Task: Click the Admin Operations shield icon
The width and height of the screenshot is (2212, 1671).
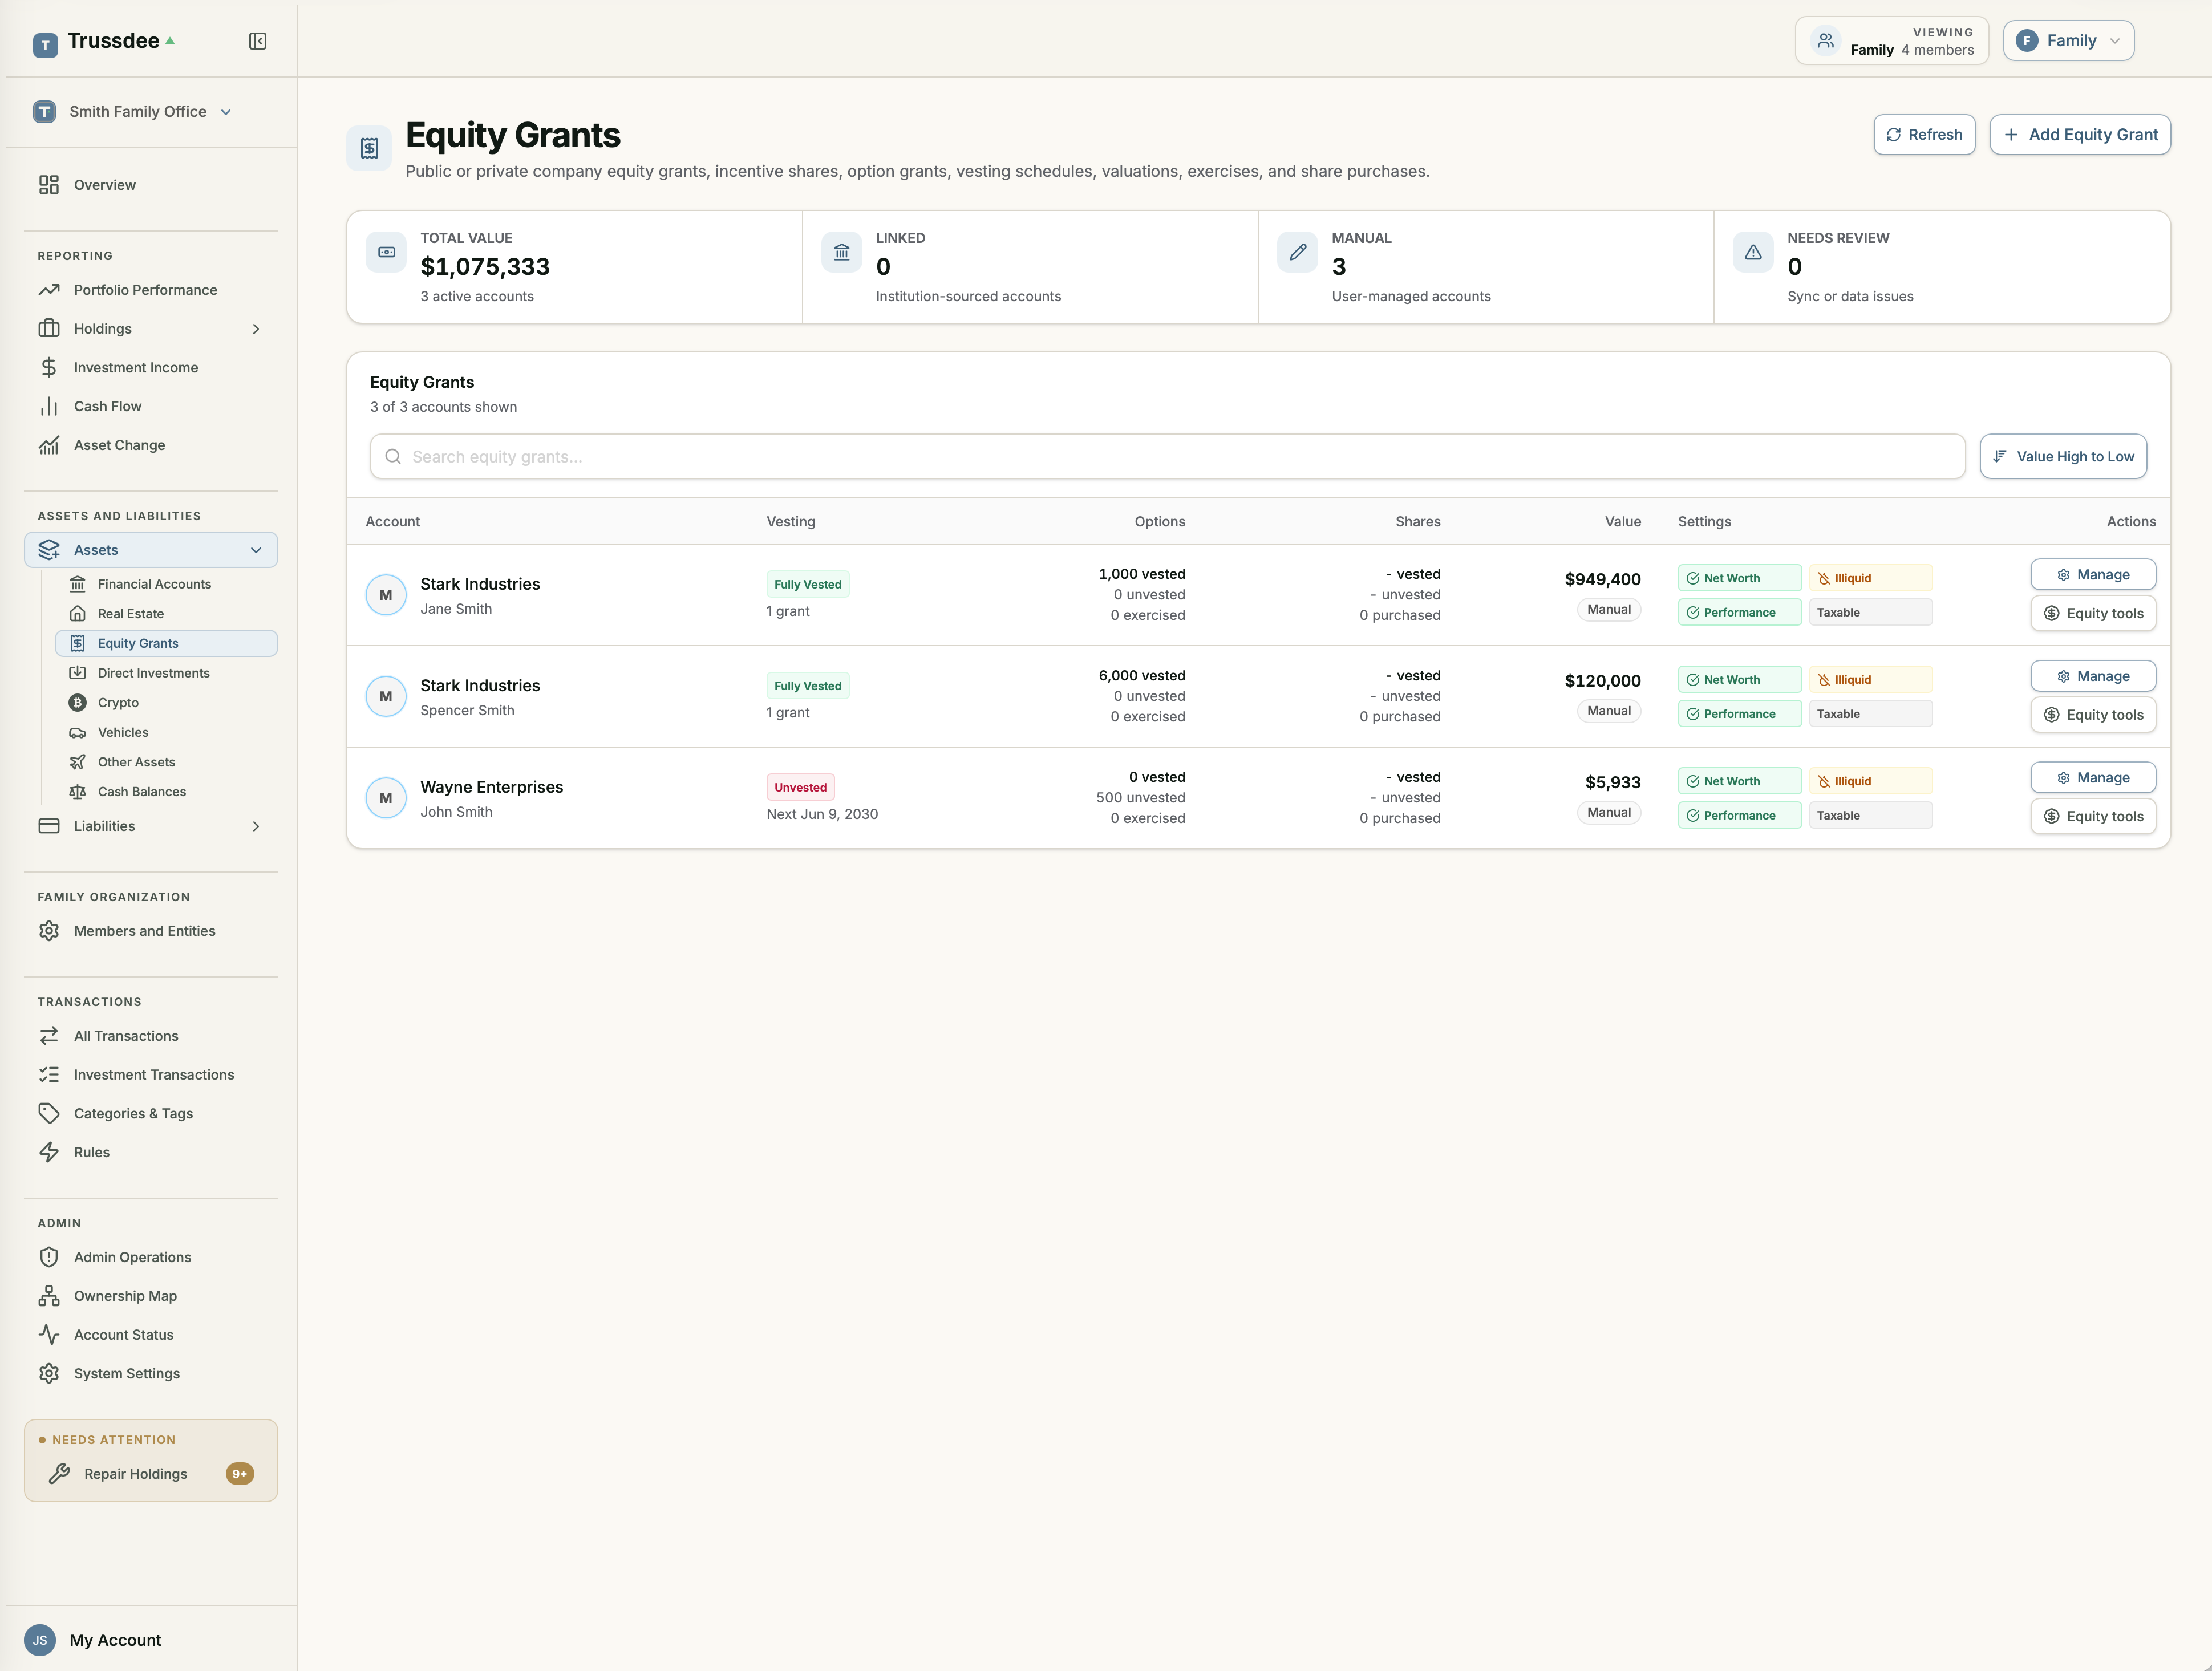Action: tap(49, 1257)
